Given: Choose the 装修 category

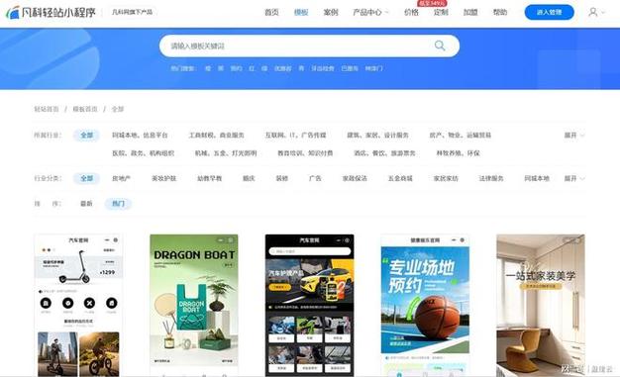Looking at the screenshot, I should [282, 178].
